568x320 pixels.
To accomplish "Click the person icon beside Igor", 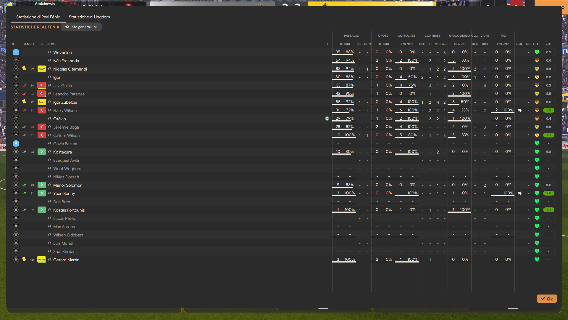I will tap(50, 77).
